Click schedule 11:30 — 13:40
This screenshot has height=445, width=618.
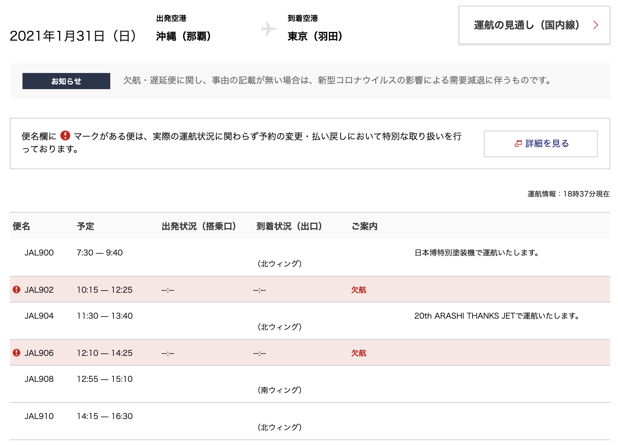[105, 316]
